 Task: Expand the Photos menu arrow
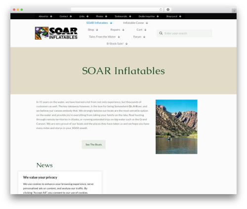pos(106,16)
